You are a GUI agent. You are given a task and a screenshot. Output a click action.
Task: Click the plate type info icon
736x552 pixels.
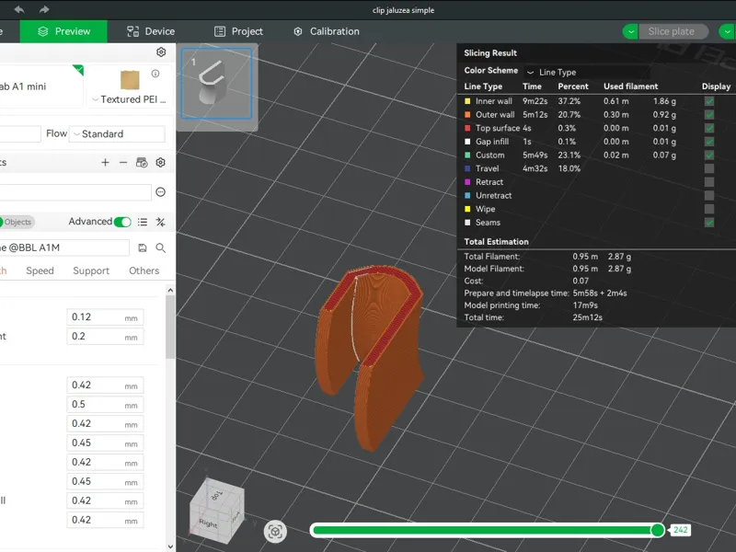click(x=155, y=74)
